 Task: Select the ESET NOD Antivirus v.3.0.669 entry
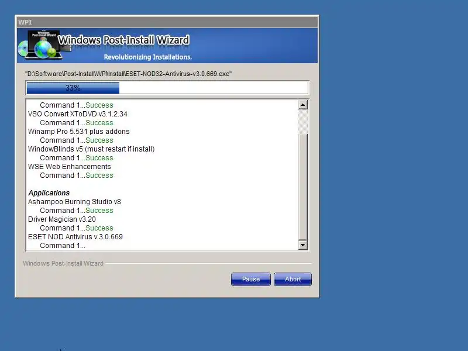pyautogui.click(x=75, y=237)
